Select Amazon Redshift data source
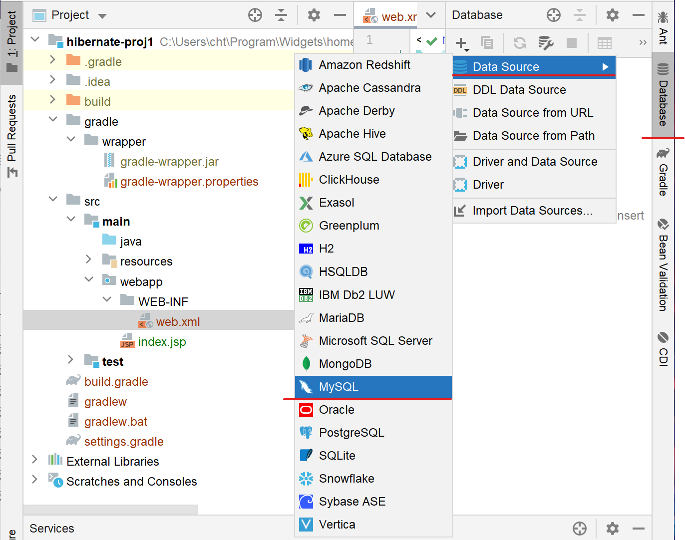 (373, 65)
